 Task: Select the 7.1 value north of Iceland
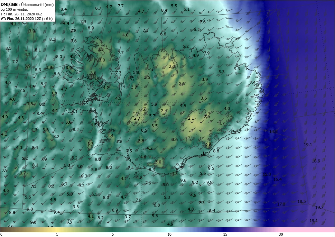pos(145,30)
